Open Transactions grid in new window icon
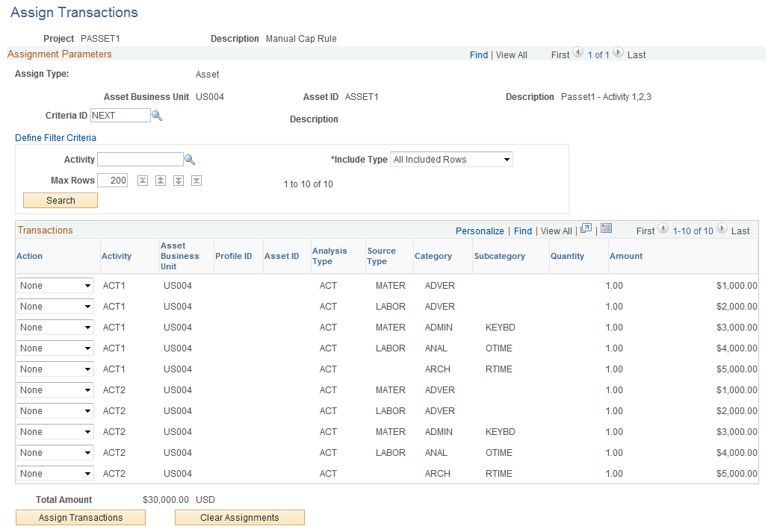Screen dimensions: 774x532 (586, 228)
